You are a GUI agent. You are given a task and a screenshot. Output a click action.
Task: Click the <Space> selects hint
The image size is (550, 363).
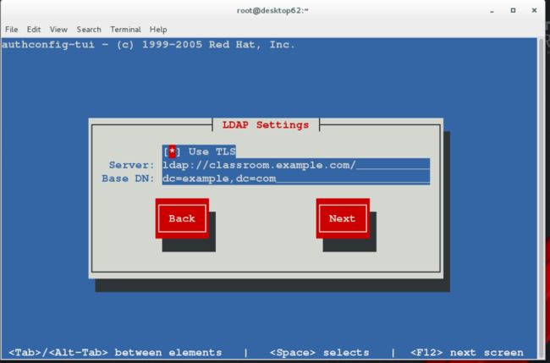click(320, 352)
